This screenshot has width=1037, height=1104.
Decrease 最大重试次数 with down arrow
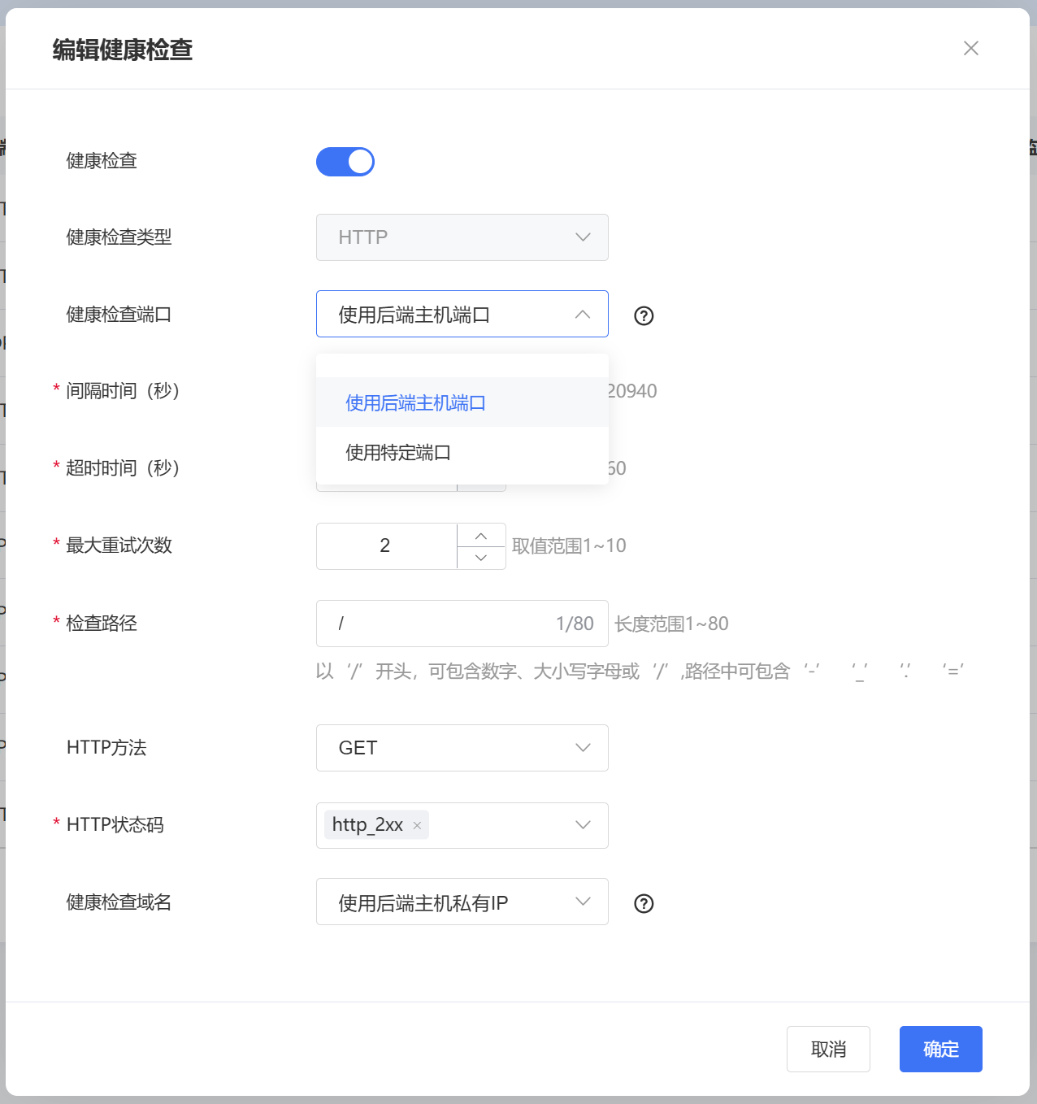pos(481,558)
